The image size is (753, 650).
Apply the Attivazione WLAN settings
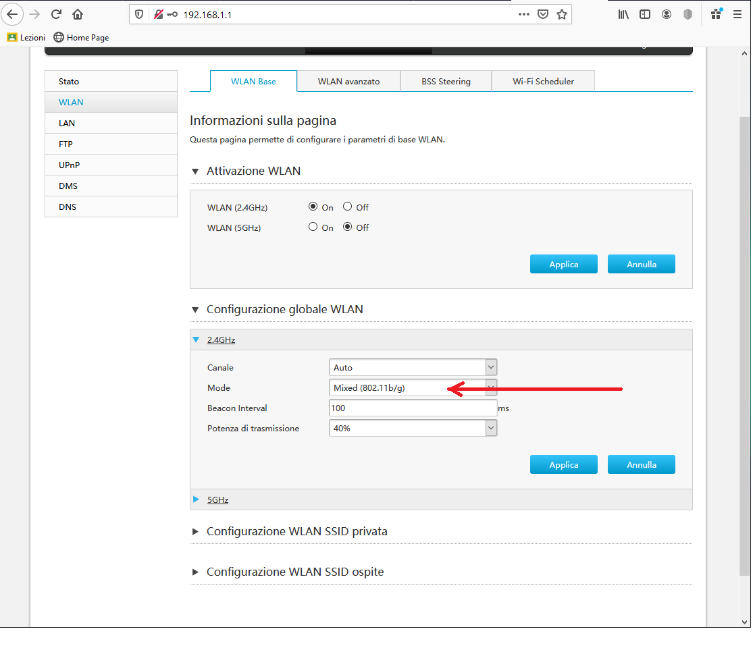point(563,264)
